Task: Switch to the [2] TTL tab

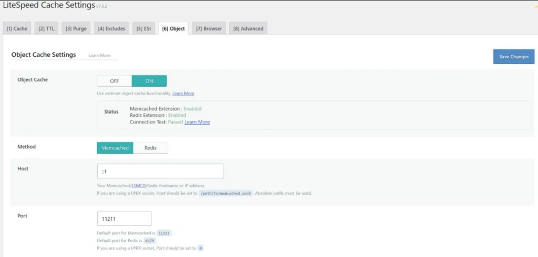Action: [x=46, y=28]
